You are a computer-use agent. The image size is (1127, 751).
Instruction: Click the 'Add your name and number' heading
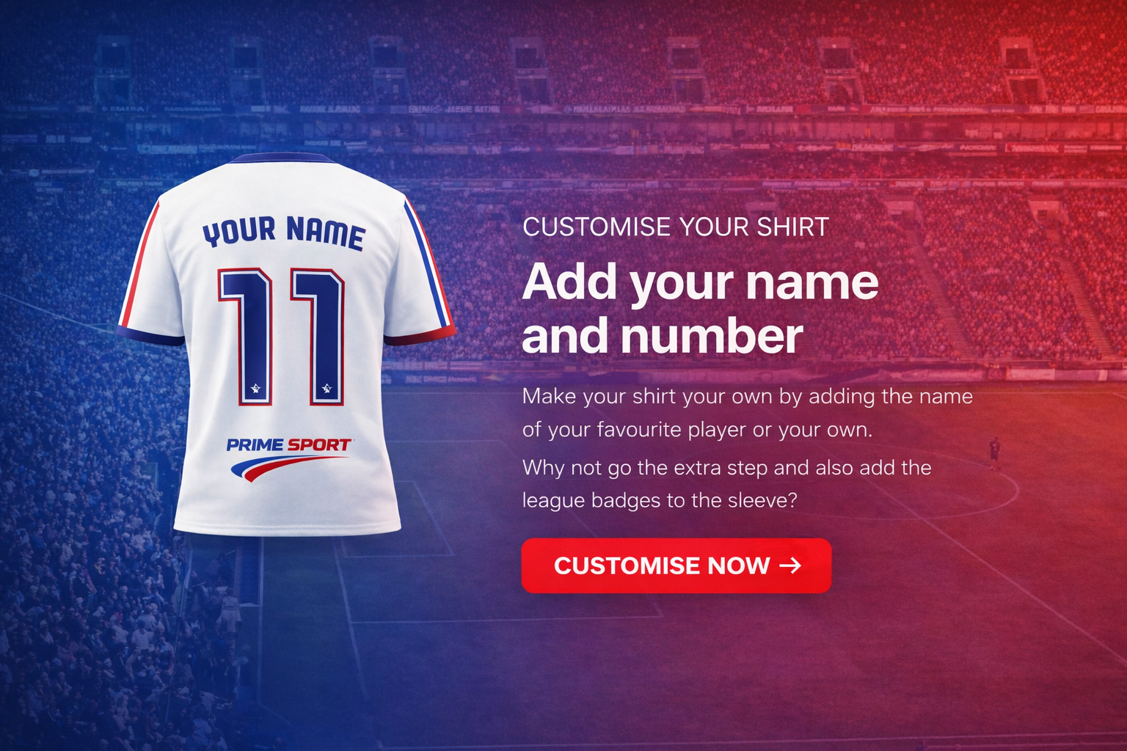click(700, 309)
